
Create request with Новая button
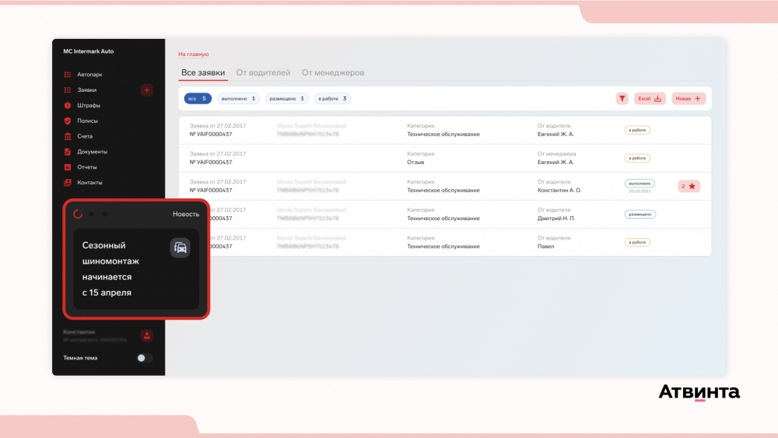click(x=689, y=98)
